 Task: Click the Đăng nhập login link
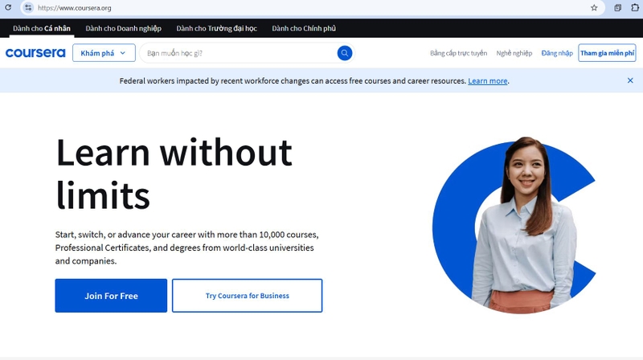coord(557,53)
